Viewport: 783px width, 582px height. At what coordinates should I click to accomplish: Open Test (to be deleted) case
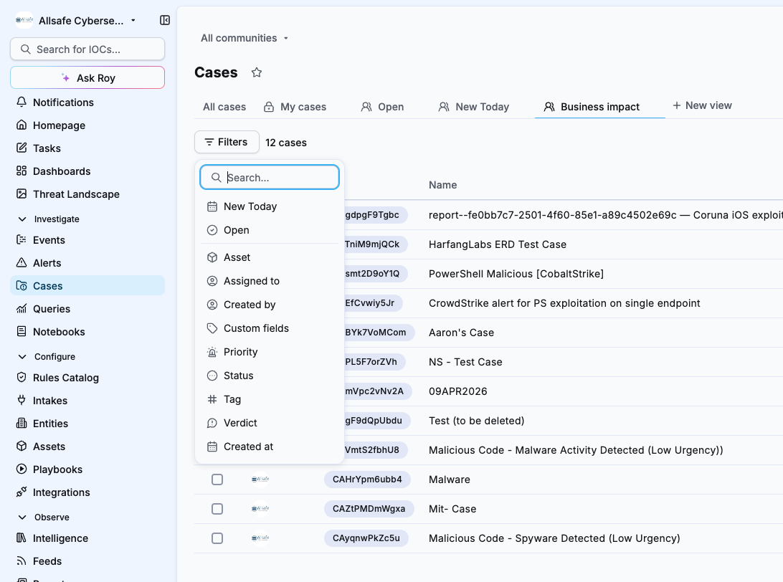point(476,421)
